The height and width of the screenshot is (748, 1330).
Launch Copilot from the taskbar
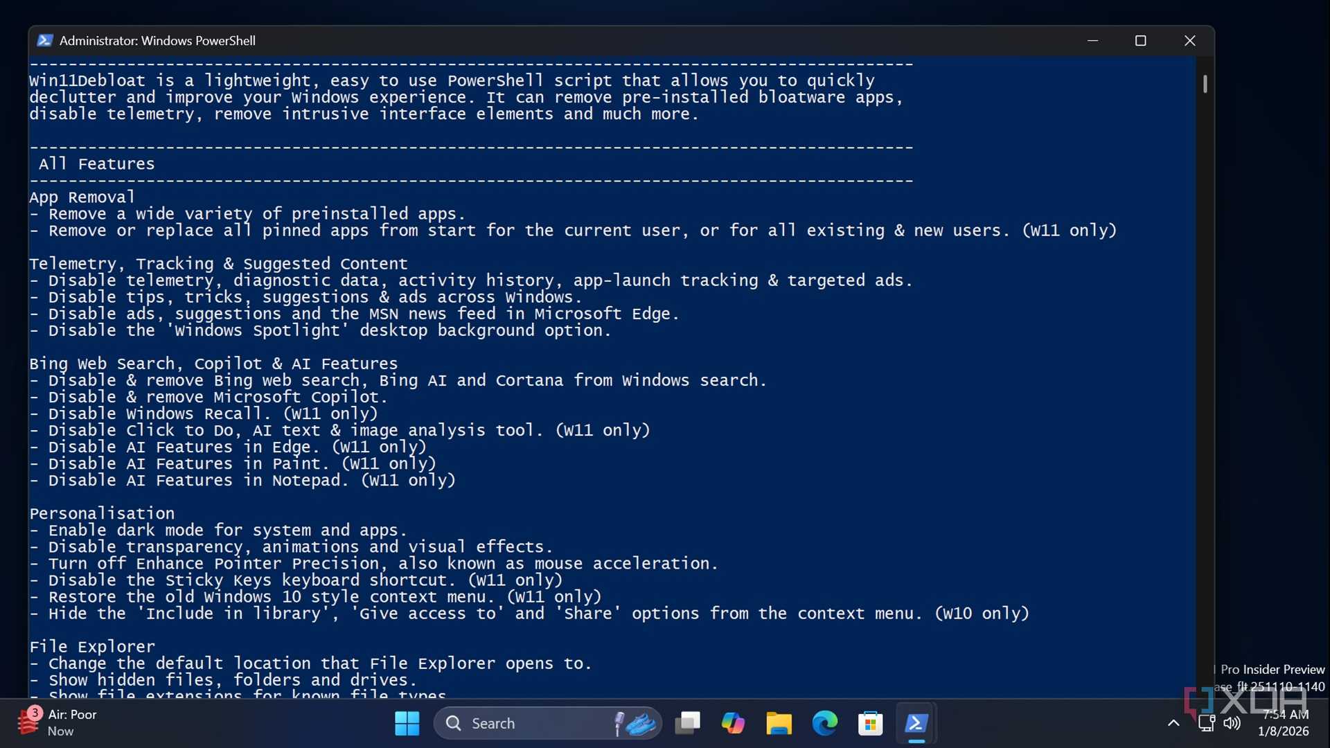(x=733, y=723)
